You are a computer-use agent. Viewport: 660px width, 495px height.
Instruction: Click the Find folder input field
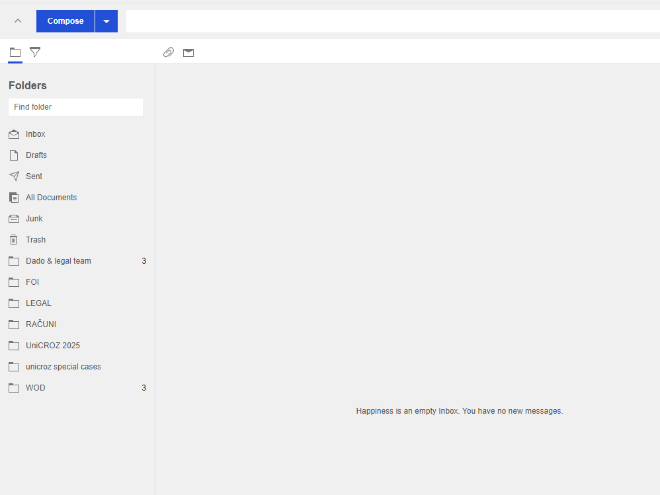pos(76,107)
